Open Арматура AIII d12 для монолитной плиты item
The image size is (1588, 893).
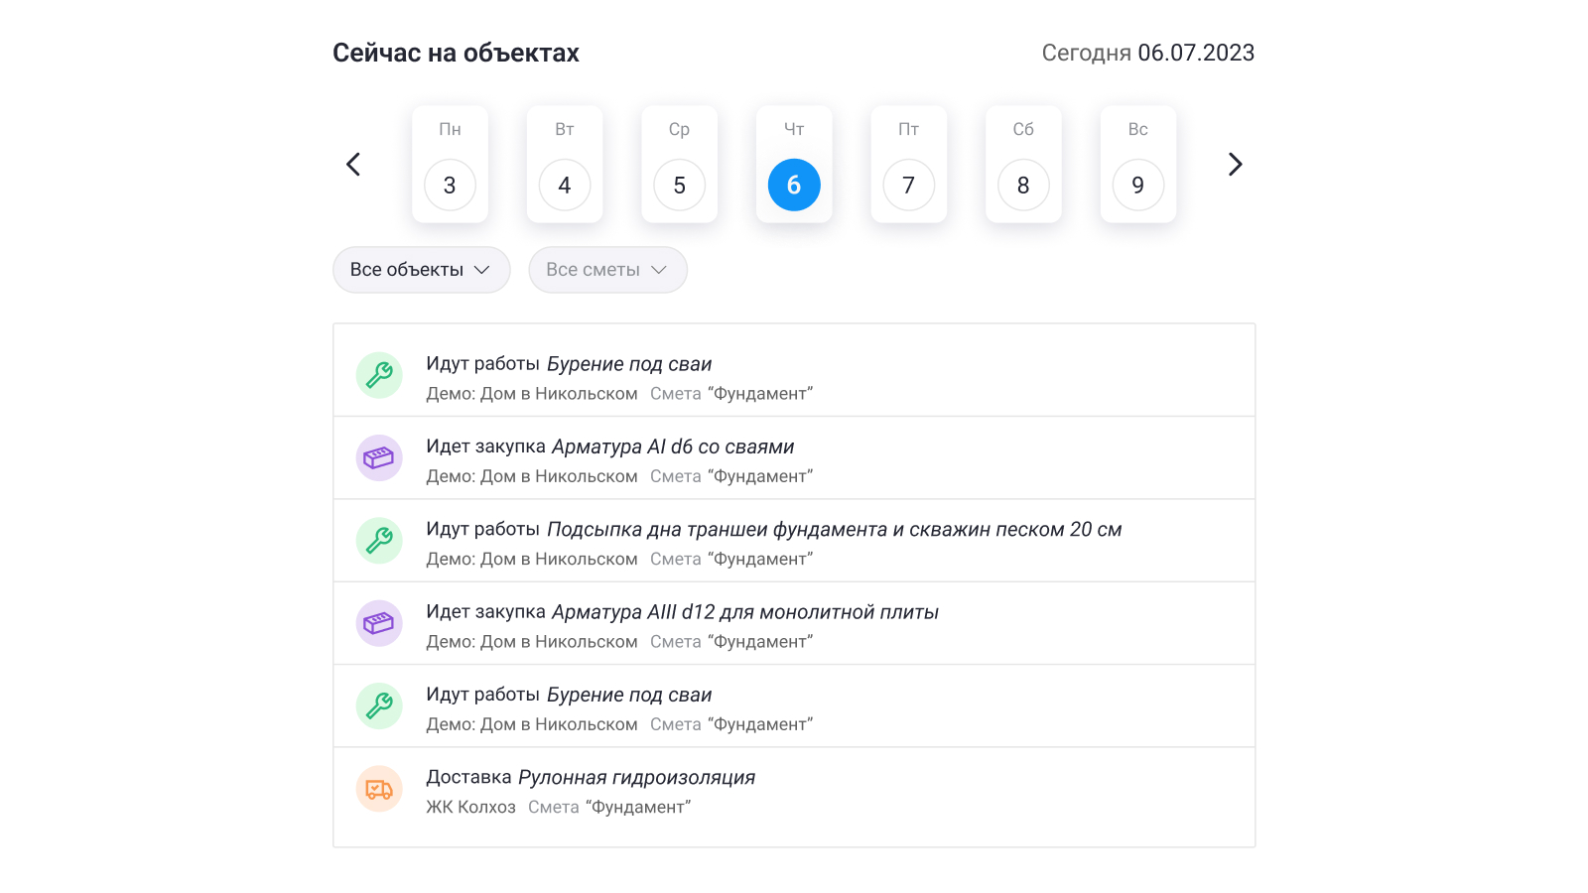pos(794,623)
